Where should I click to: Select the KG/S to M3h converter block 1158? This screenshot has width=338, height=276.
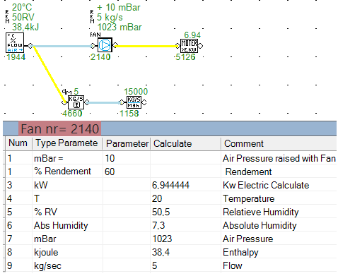pos(134,102)
